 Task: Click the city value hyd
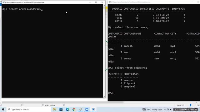pos(172,46)
